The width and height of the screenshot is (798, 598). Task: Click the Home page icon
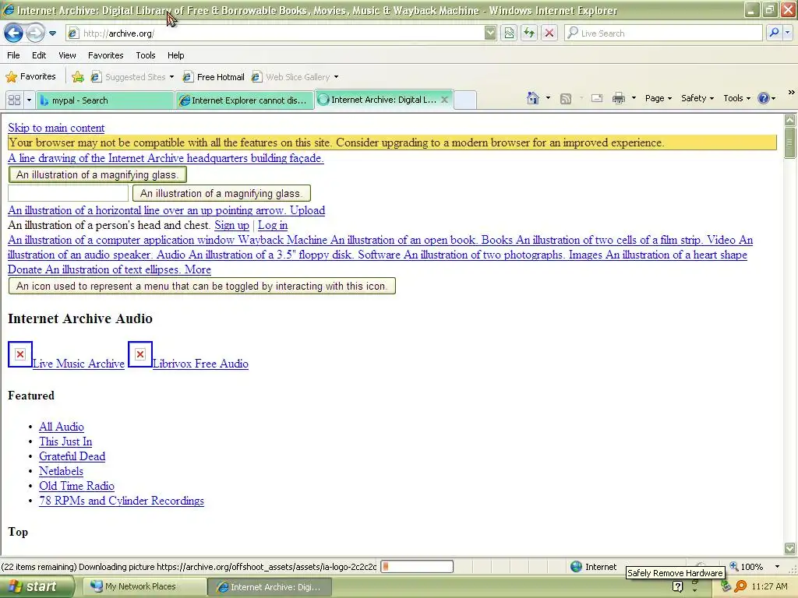(x=533, y=98)
